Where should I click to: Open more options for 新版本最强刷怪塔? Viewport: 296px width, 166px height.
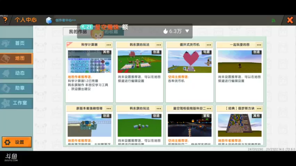click(x=108, y=108)
